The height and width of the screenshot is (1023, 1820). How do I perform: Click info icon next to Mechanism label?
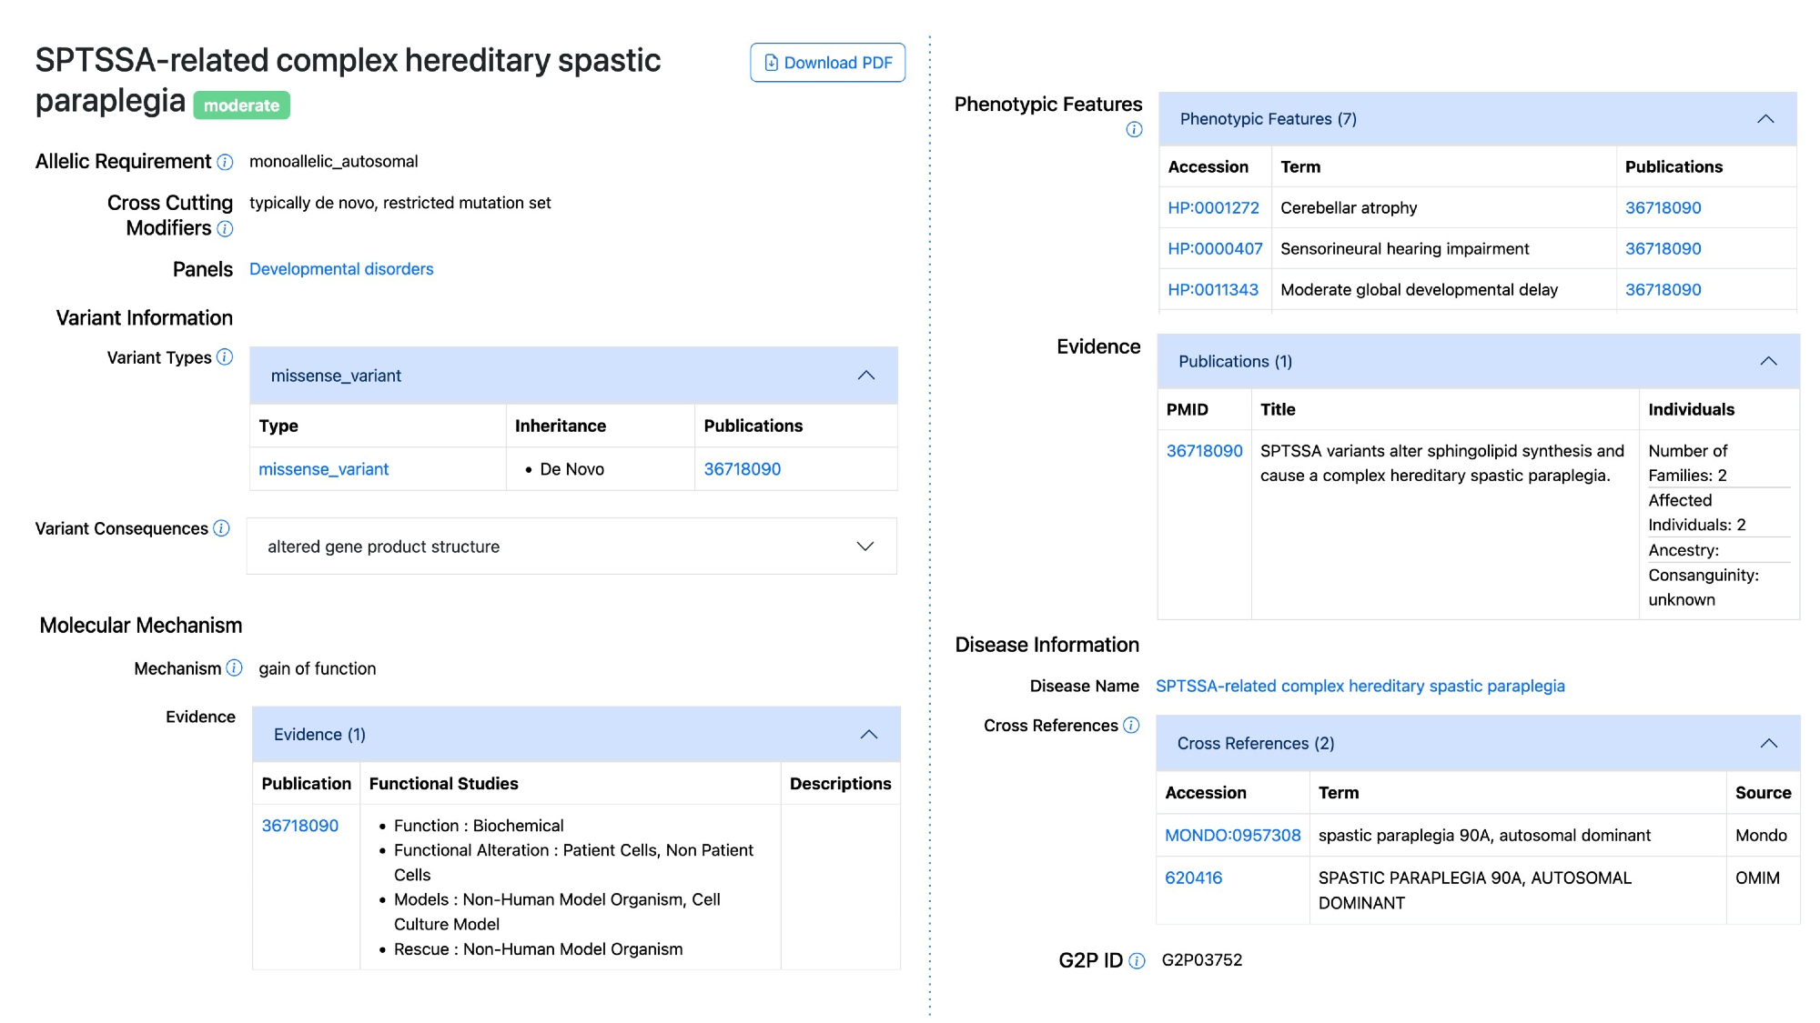pyautogui.click(x=235, y=668)
